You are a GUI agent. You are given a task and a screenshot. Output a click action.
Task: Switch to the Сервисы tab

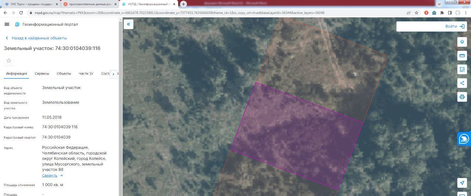point(42,74)
